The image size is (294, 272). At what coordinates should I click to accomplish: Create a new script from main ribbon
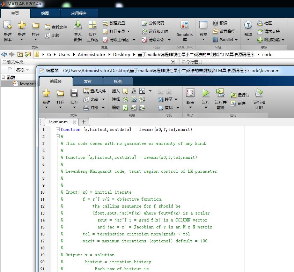point(7,31)
